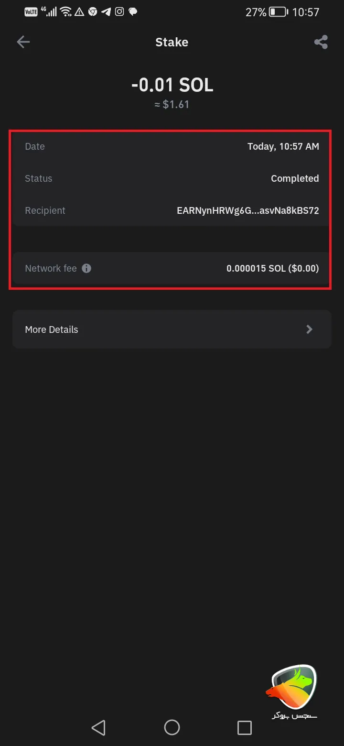Tap the VoLTE indicator in the status bar

(31, 11)
